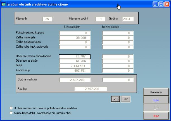Viewport: 171px width, 121px height.
Task: Click the 'Dobit' label
Action: (x=19, y=66)
